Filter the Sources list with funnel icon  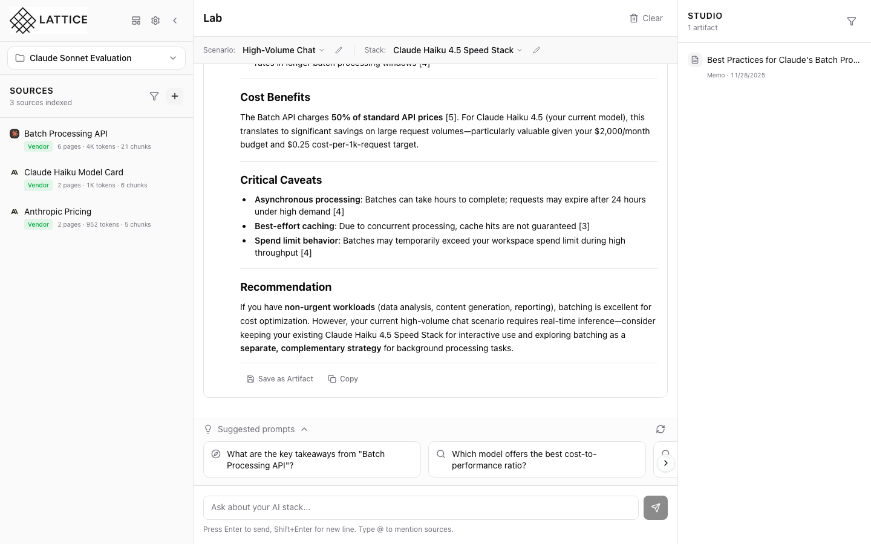[154, 96]
